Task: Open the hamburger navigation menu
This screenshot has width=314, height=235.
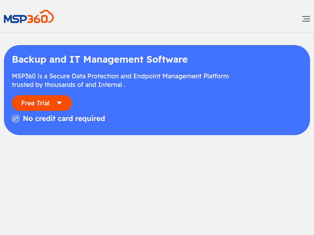Action: coord(306,18)
